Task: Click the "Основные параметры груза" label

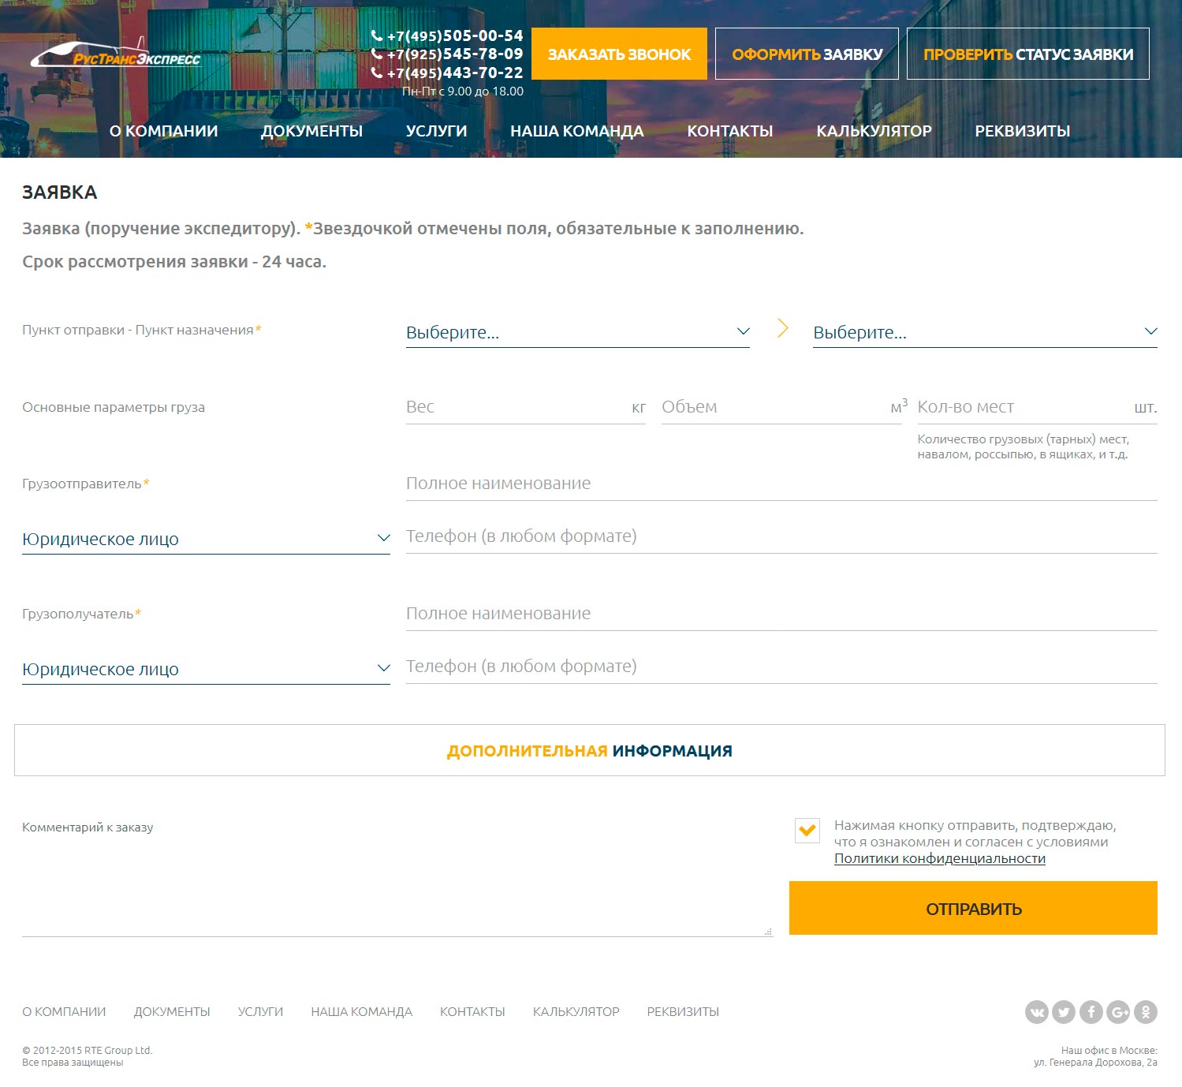Action: [x=114, y=407]
